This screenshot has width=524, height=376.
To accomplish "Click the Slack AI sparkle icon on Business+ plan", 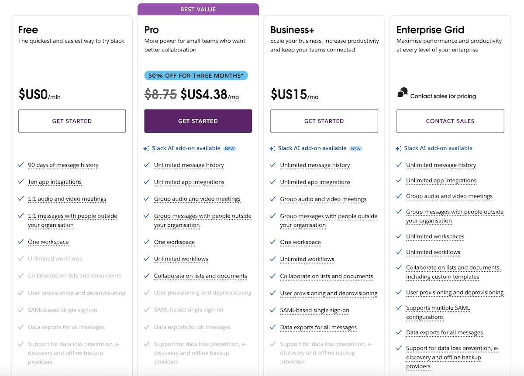I will (x=272, y=148).
